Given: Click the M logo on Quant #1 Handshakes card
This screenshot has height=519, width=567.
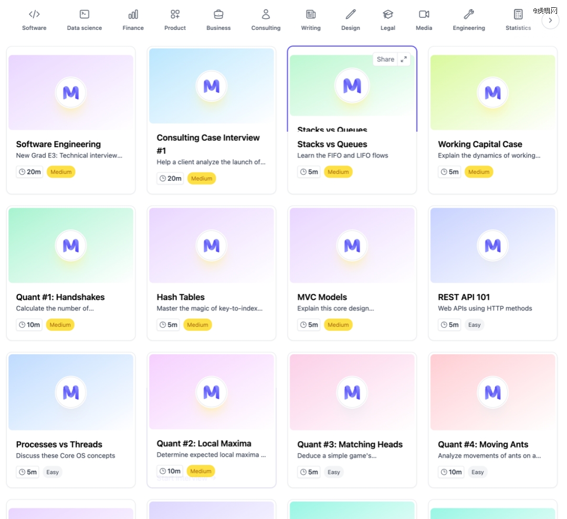Looking at the screenshot, I should coord(71,246).
